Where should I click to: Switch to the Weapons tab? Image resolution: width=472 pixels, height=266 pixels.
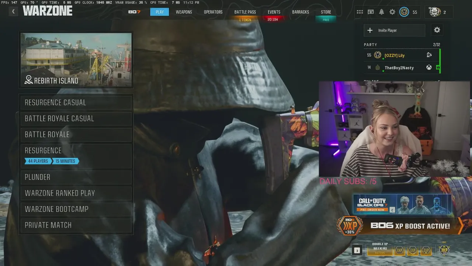(x=184, y=12)
